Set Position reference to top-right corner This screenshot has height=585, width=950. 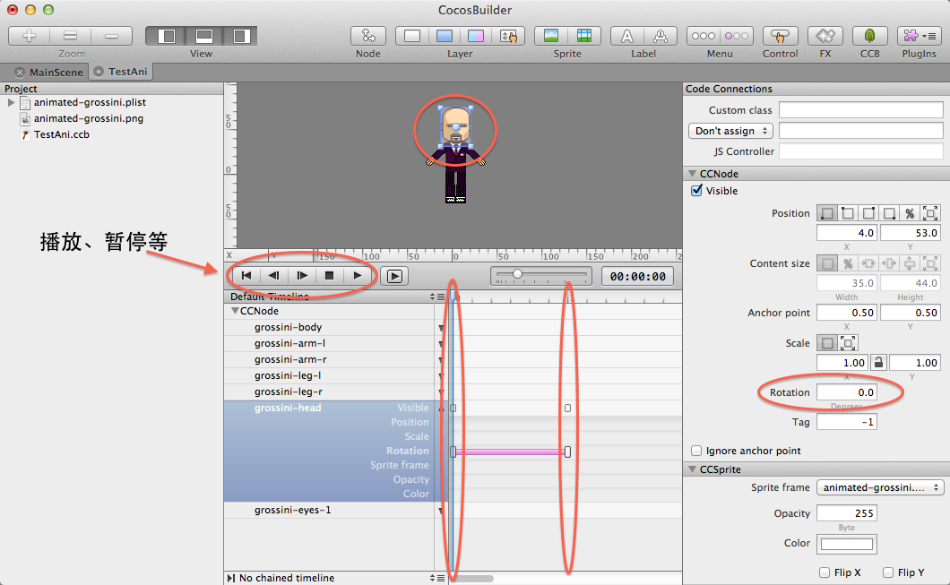868,213
